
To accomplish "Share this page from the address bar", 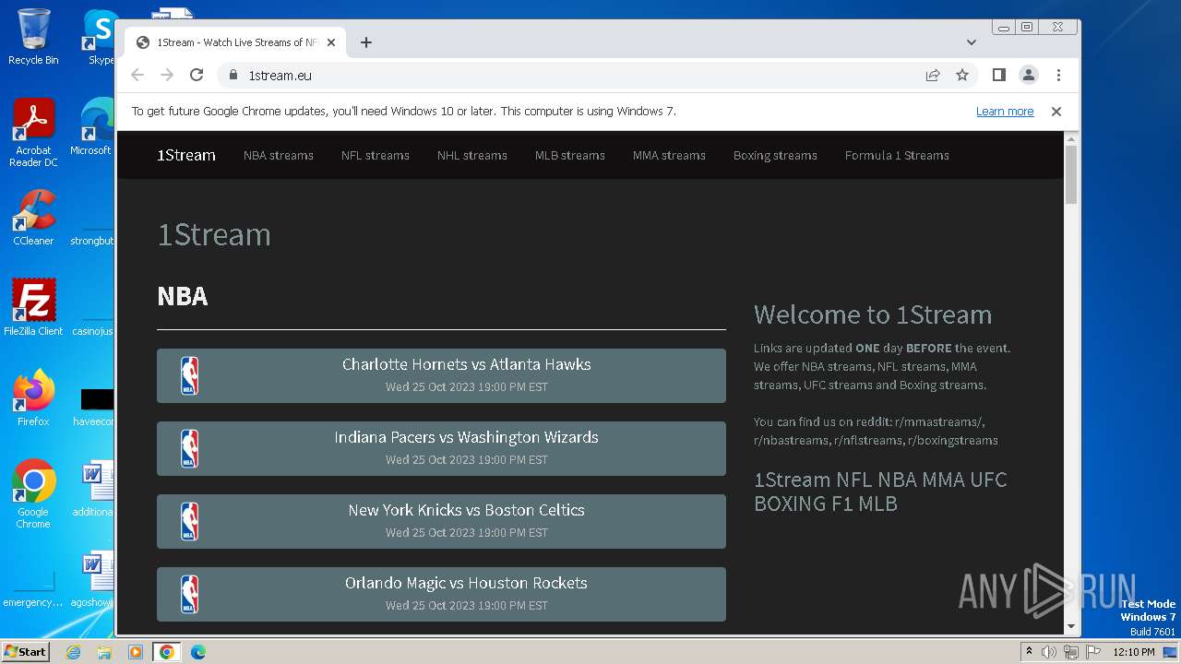I will pos(933,75).
